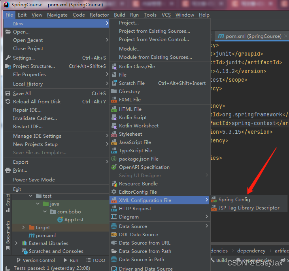The height and width of the screenshot is (271, 289).
Task: Expand the External Libraries node
Action: [x=16, y=243]
